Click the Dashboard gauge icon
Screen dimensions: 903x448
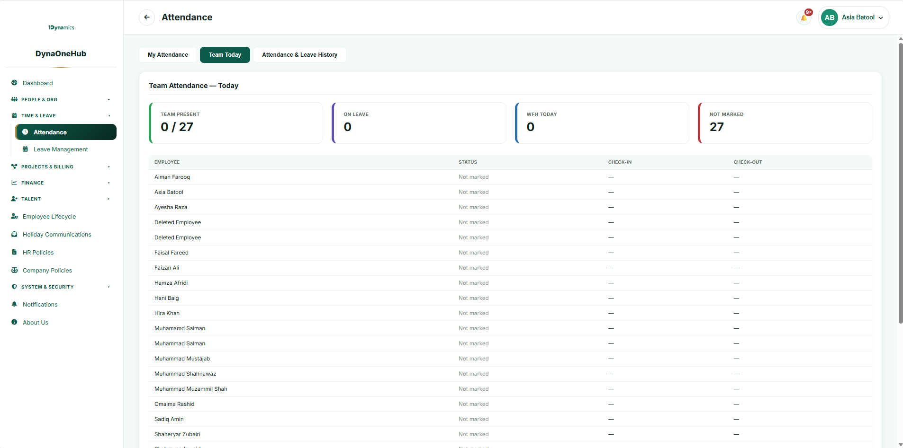click(x=14, y=83)
